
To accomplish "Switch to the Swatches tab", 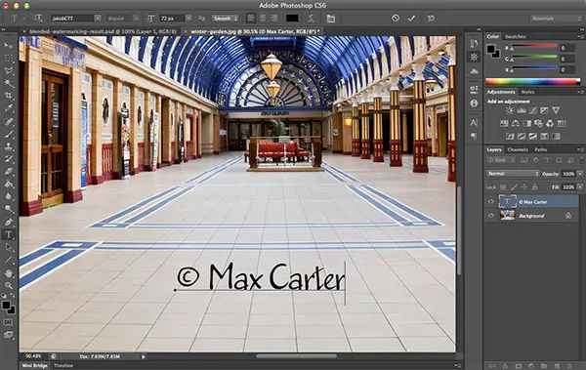I will pos(516,37).
